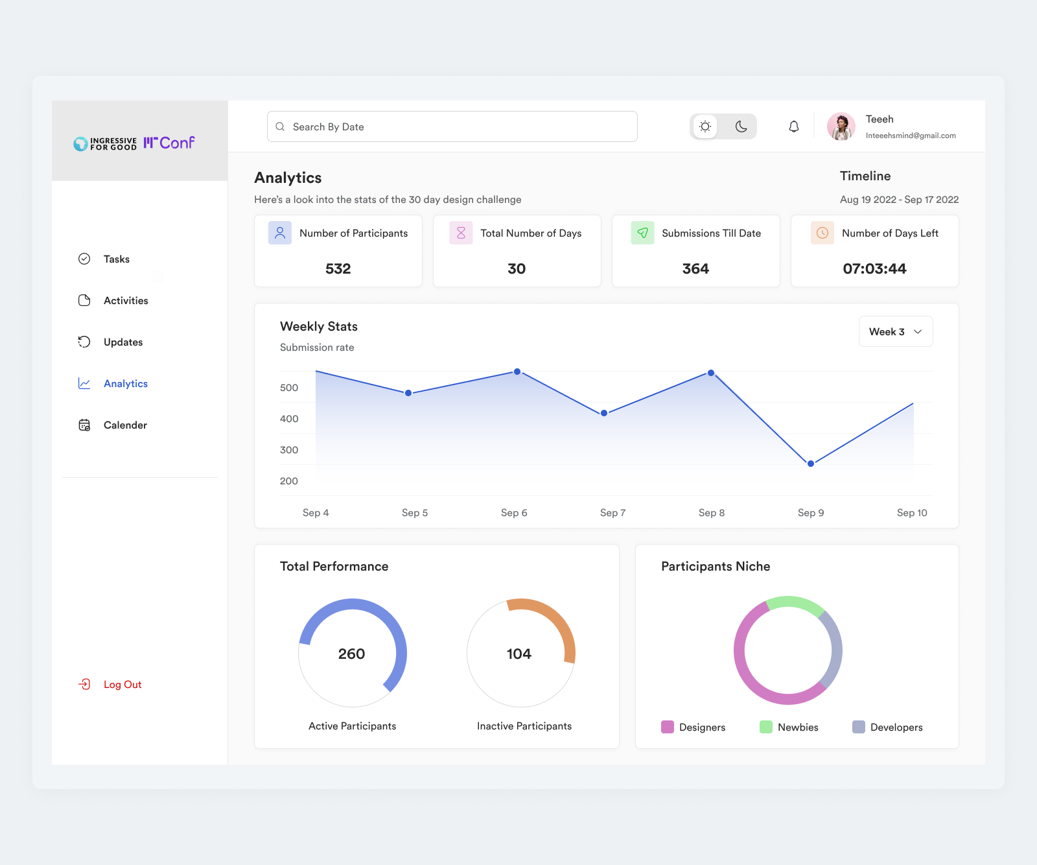Click the Sep 5 data point on chart

point(408,393)
